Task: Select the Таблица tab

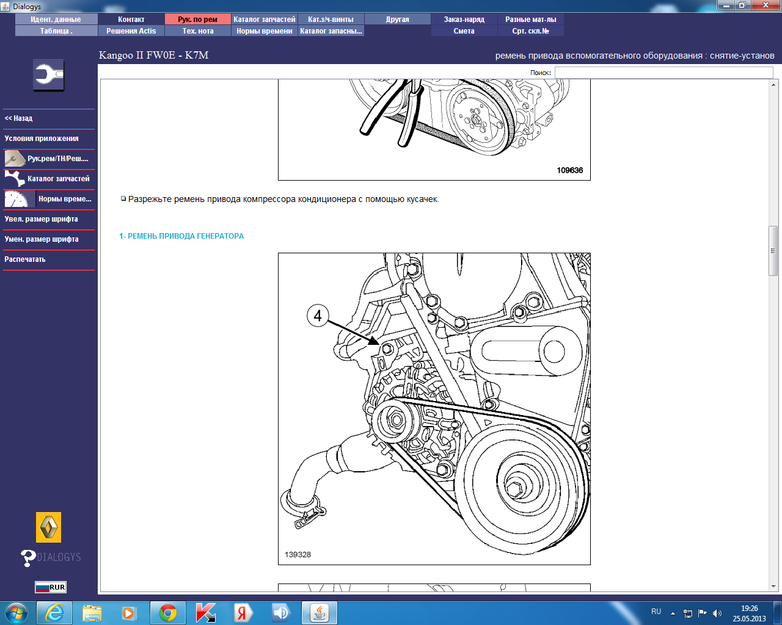Action: [56, 31]
